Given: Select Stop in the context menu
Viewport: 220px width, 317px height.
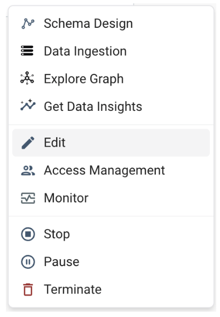Looking at the screenshot, I should [111, 234].
